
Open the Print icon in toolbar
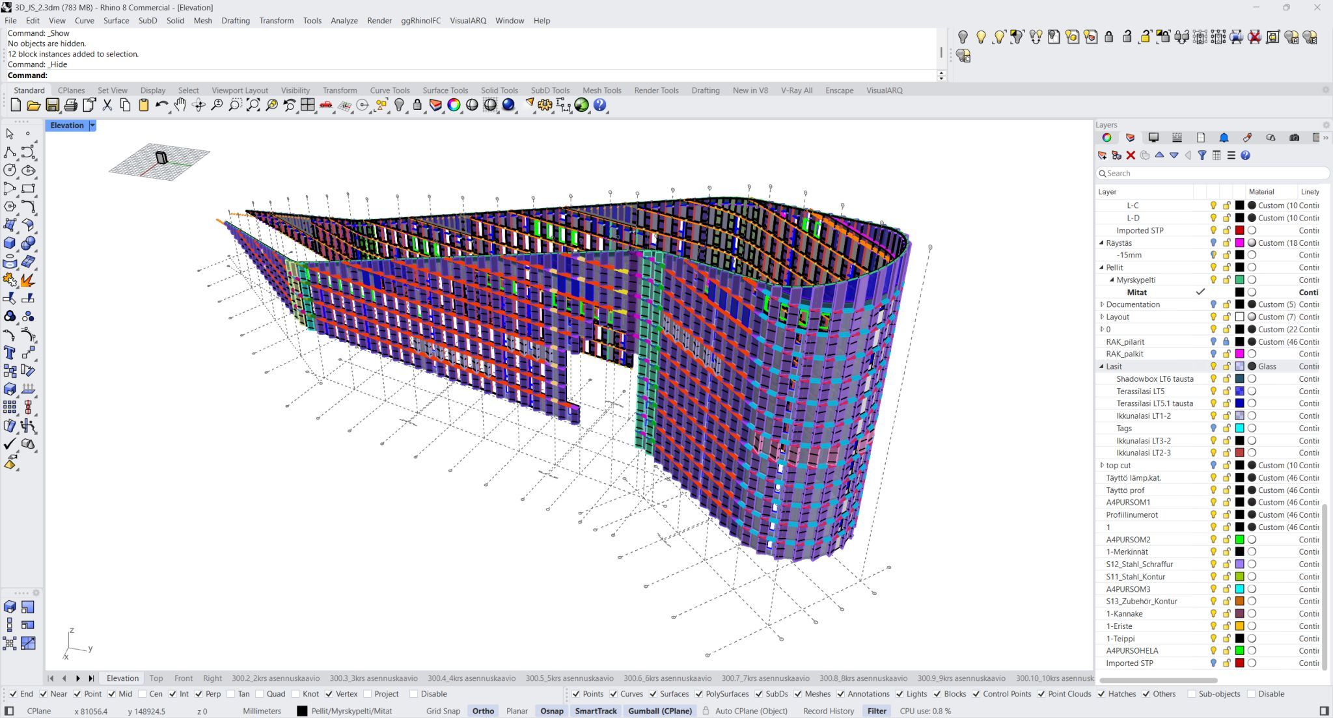(x=70, y=105)
